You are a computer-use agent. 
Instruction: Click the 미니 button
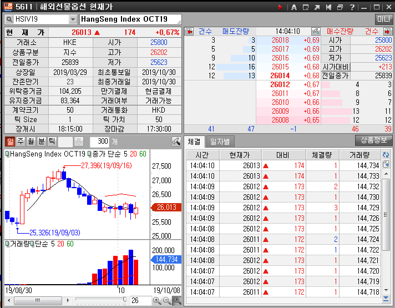(x=383, y=19)
